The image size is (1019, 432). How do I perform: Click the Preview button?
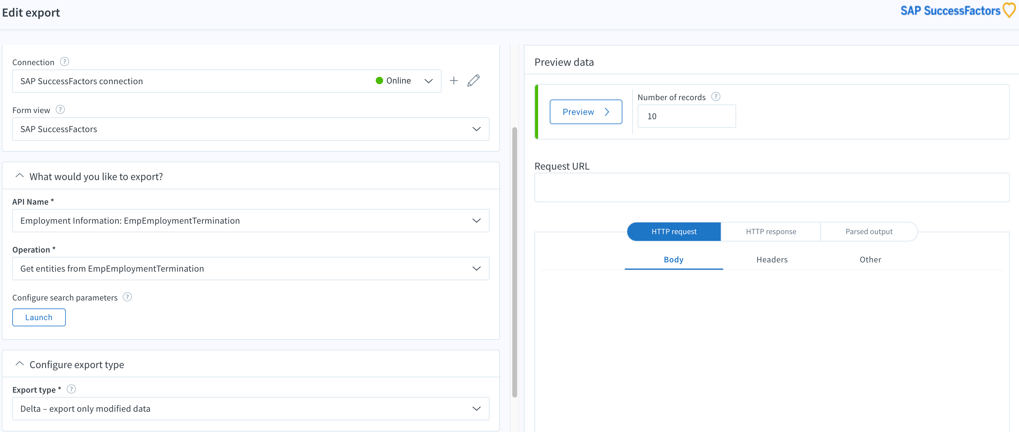[x=586, y=112]
